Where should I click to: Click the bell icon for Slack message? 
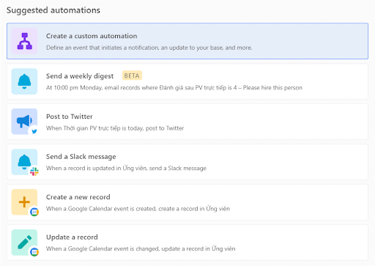point(24,162)
